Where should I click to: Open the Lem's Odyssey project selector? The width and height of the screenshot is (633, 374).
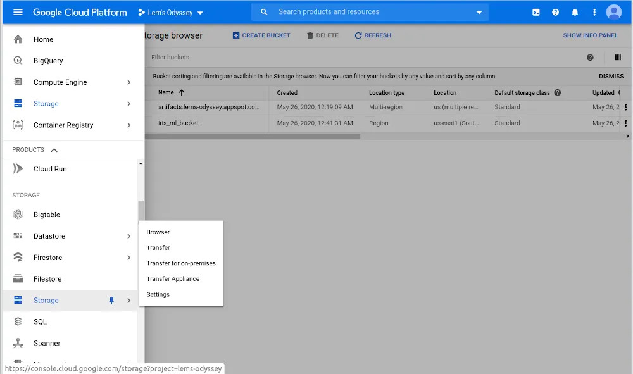(x=170, y=13)
